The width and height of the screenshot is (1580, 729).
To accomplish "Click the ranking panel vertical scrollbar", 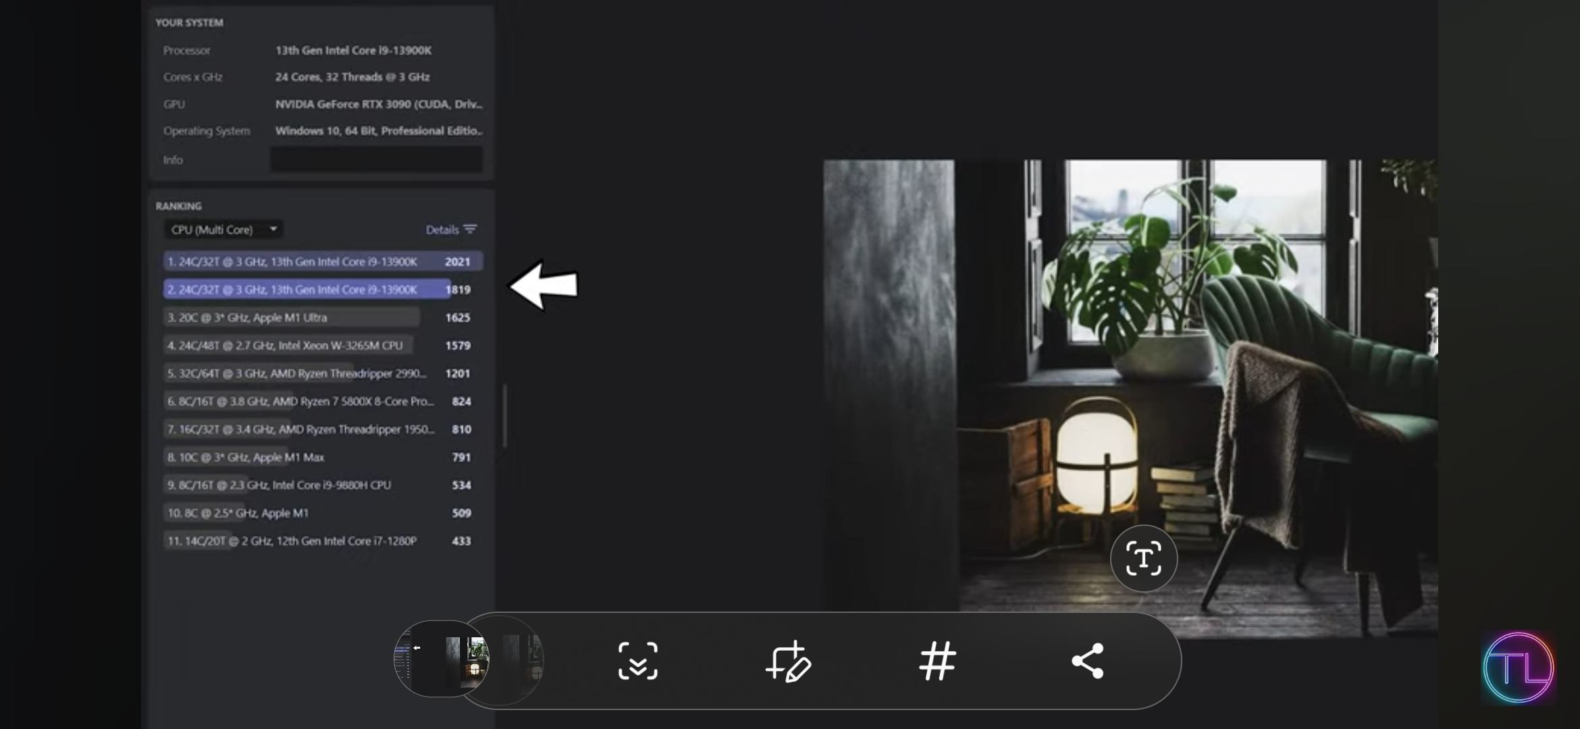I will pos(504,416).
